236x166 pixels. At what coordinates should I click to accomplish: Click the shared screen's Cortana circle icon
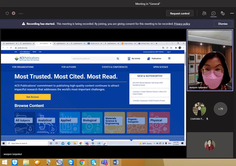pyautogui.click(x=51, y=143)
